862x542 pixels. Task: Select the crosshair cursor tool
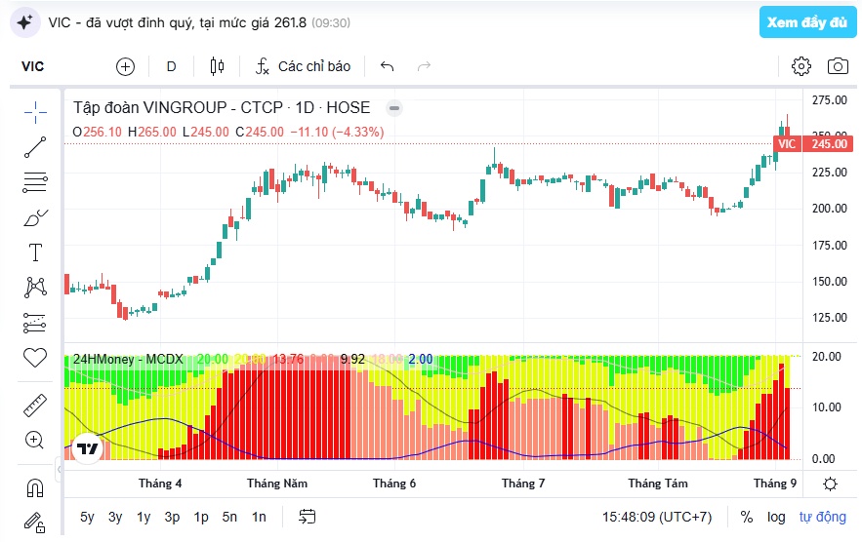point(35,112)
